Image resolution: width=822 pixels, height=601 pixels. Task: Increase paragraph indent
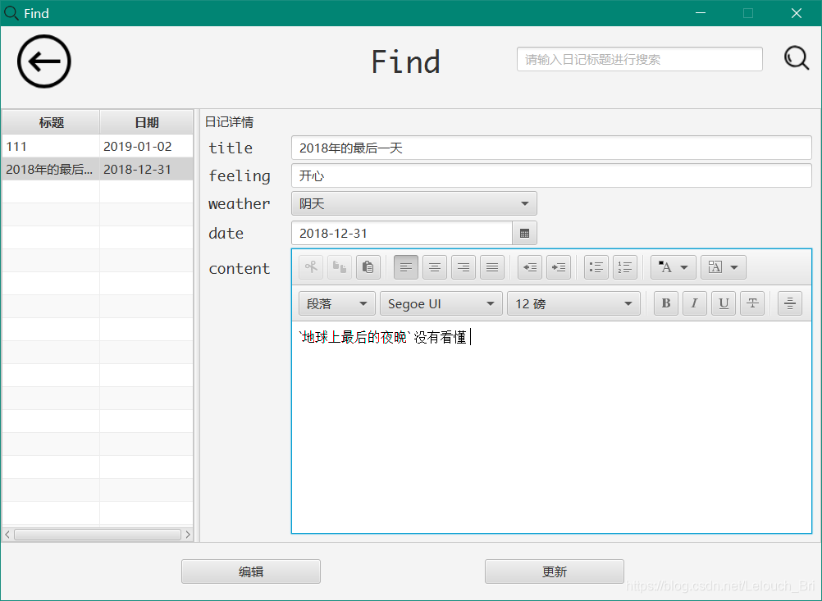pos(559,267)
